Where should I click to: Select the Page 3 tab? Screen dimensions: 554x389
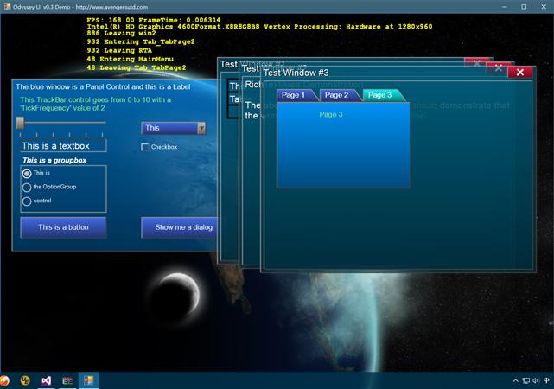point(382,95)
